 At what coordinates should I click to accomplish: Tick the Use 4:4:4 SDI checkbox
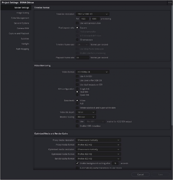point(77,76)
